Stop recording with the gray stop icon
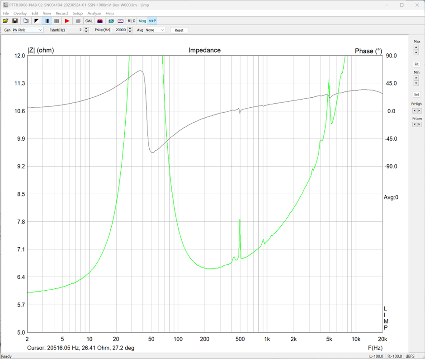The width and height of the screenshot is (425, 359). (x=78, y=21)
